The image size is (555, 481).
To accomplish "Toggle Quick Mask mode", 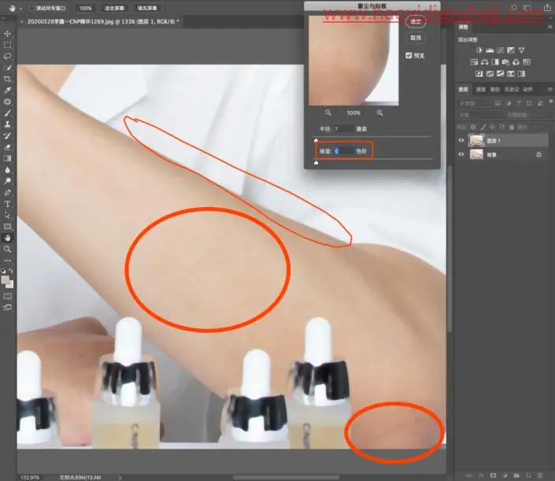I will pos(7,296).
